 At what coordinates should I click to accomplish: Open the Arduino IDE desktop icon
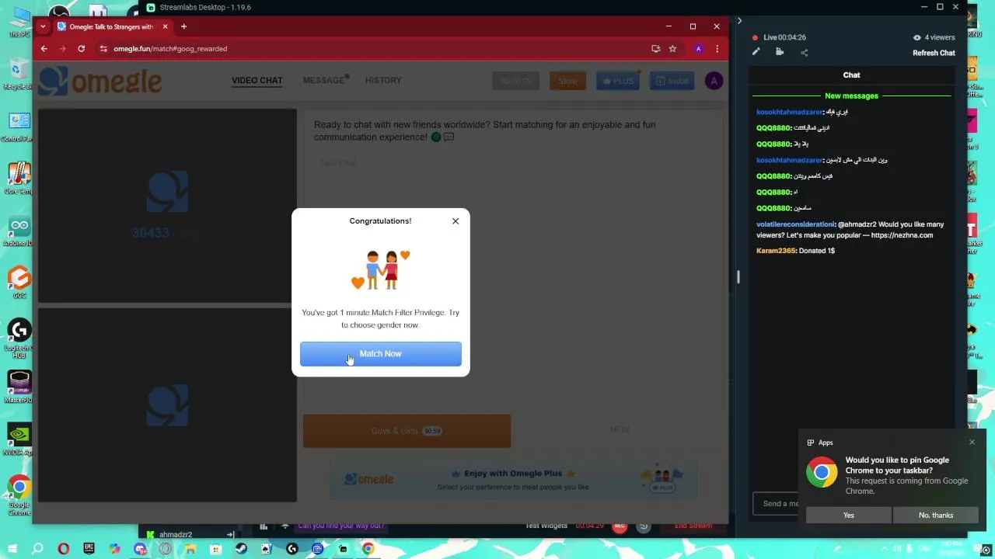[x=18, y=231]
